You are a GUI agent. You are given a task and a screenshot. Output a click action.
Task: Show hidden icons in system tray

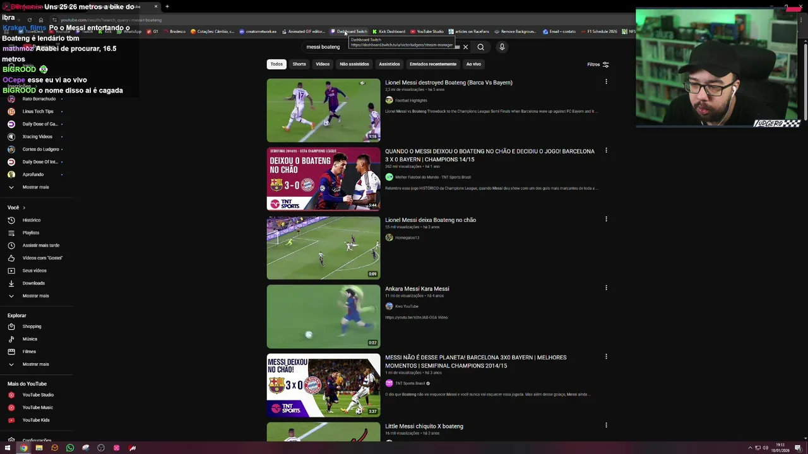(x=750, y=448)
